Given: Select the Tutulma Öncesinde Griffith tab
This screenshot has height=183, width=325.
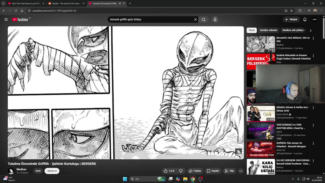Looking at the screenshot, I should coord(107,4).
